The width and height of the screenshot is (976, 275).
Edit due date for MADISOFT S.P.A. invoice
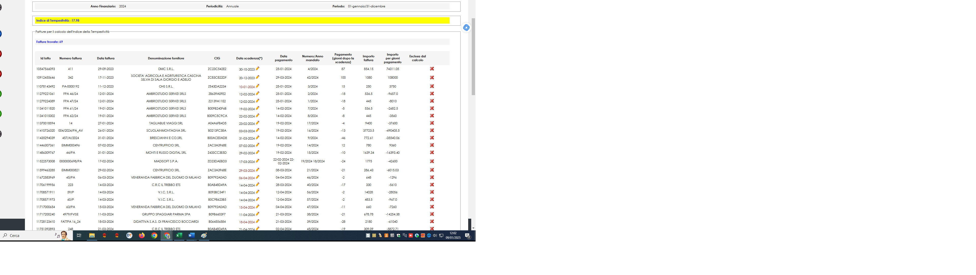258,161
